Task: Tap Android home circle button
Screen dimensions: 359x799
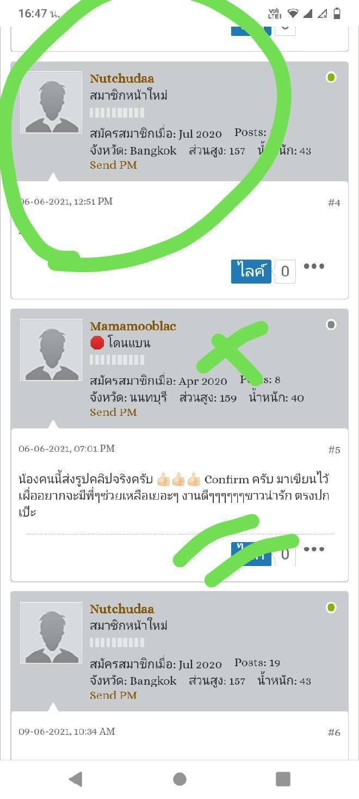Action: click(179, 779)
